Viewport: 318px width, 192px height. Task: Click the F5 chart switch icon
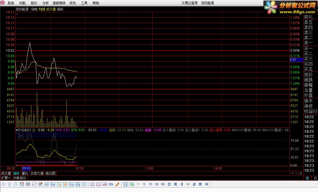(x=126, y=184)
